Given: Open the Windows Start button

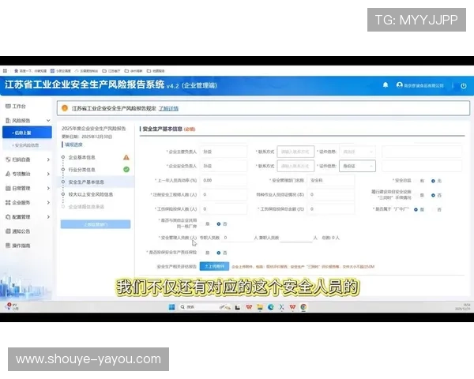Looking at the screenshot, I should coord(171,307).
